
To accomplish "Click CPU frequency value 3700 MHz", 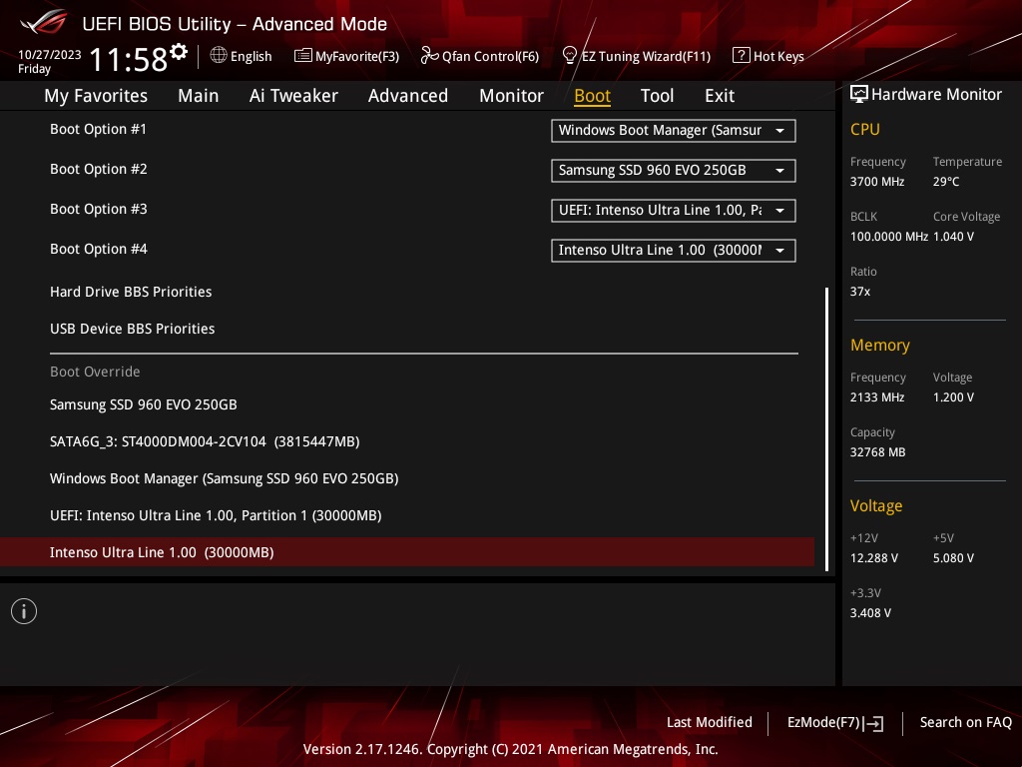I will tap(877, 182).
